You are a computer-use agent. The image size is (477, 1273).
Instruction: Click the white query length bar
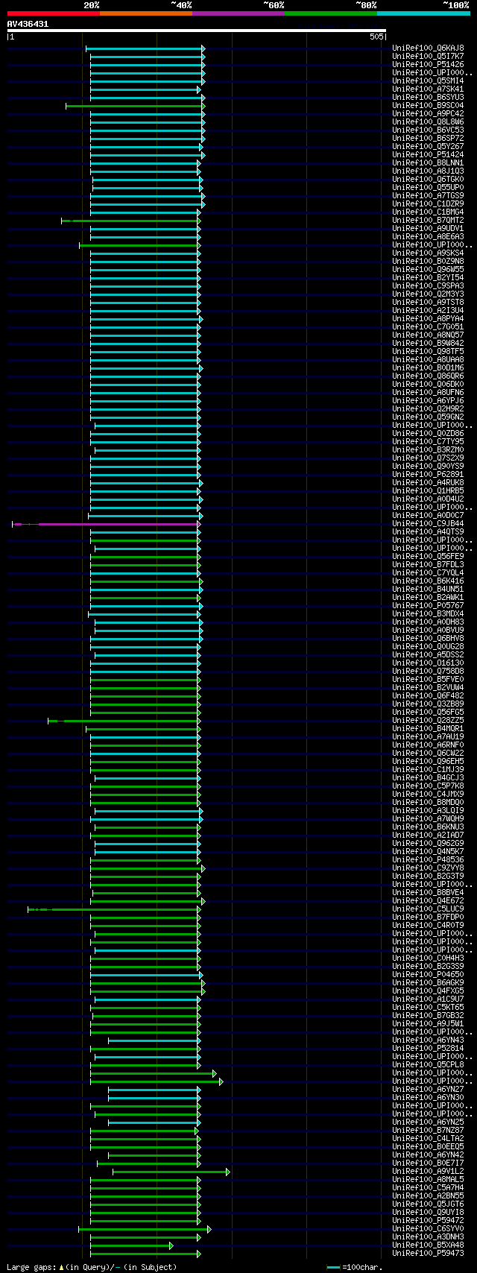[196, 31]
